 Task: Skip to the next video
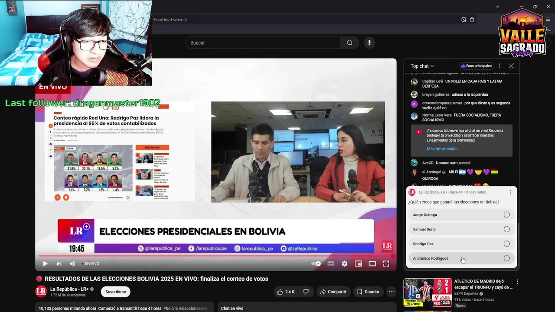[x=59, y=263]
